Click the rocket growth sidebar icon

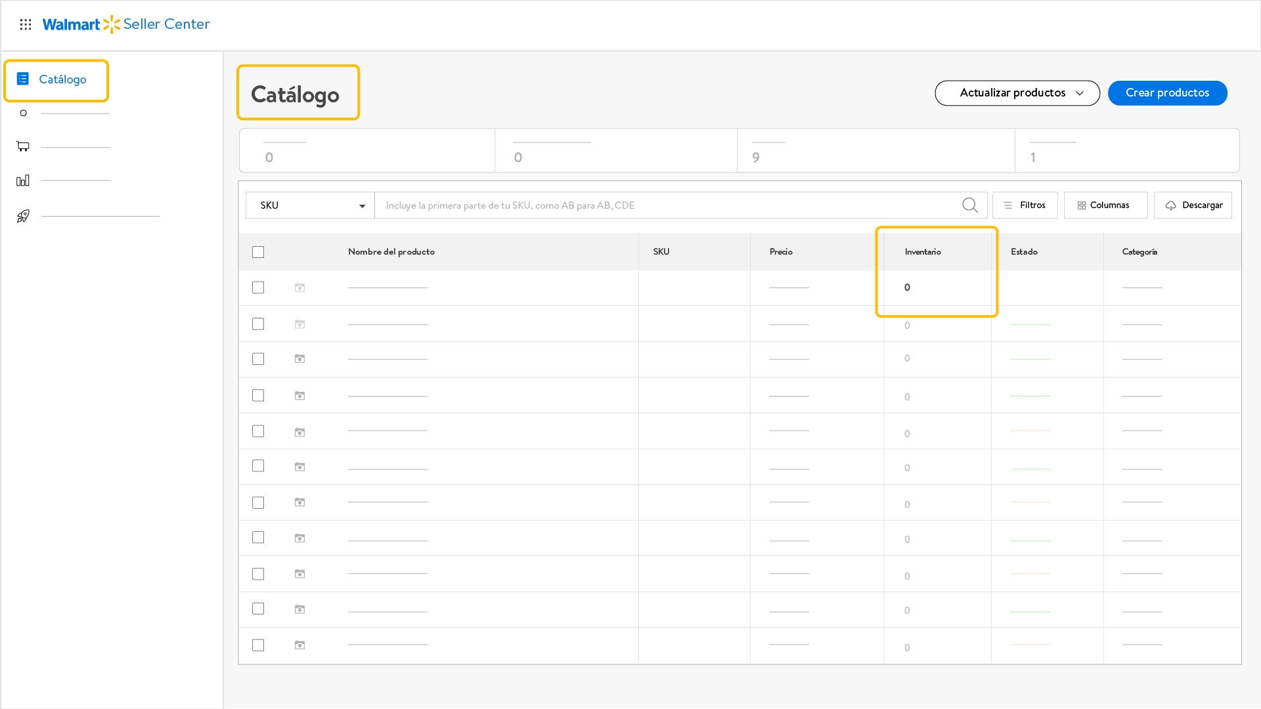(23, 216)
